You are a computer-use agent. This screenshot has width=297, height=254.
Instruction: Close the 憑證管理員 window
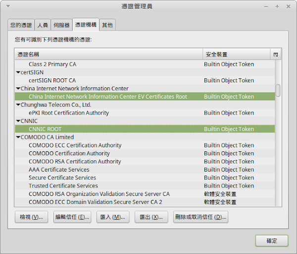coord(288,6)
